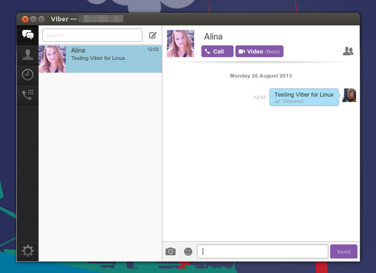376x273 pixels.
Task: Maximize the Viber window
Action: pyautogui.click(x=41, y=19)
